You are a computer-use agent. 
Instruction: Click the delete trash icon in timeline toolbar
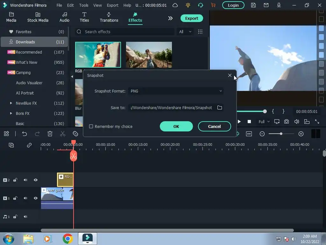50,134
